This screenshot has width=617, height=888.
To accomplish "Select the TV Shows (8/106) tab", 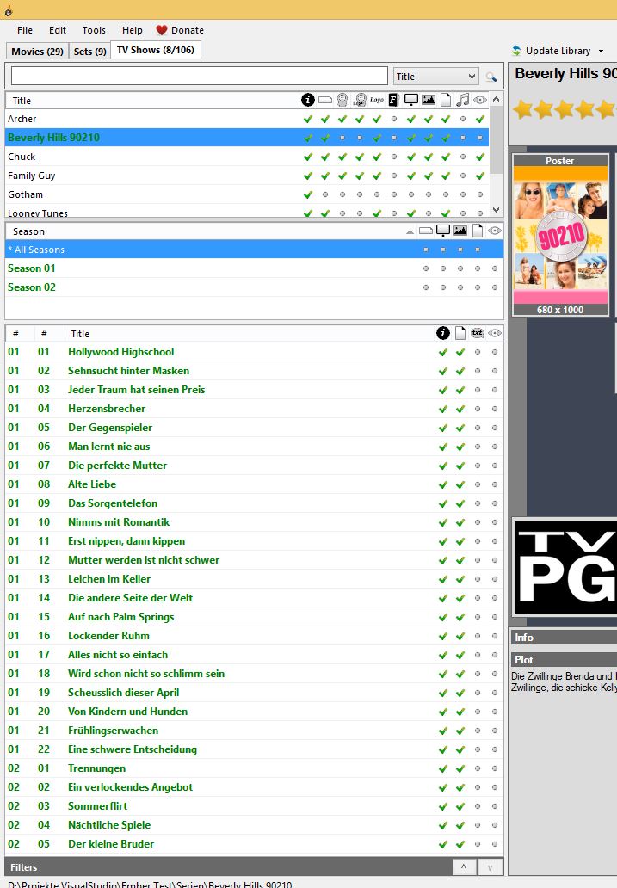I will [x=156, y=50].
